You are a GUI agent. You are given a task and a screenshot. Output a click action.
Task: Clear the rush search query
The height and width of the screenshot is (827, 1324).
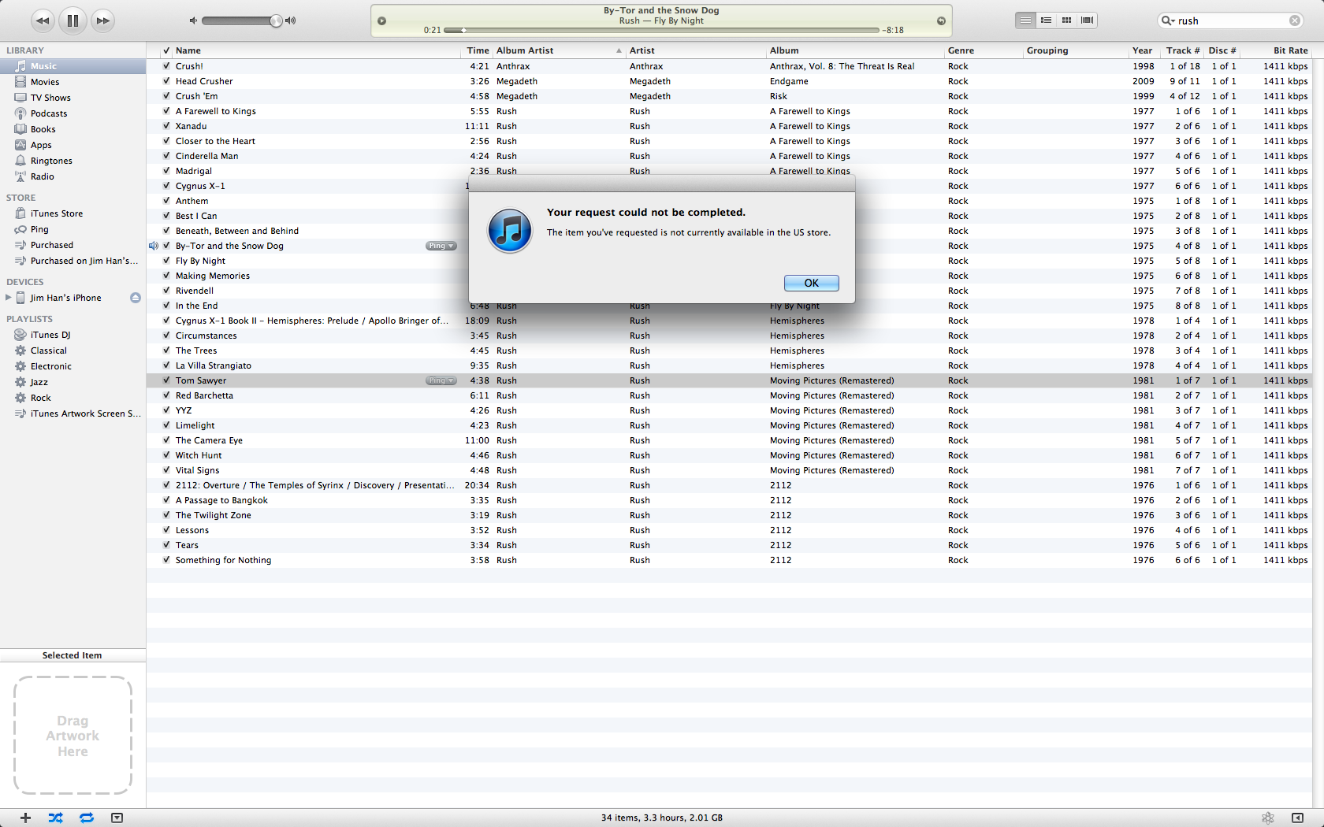[x=1295, y=20]
